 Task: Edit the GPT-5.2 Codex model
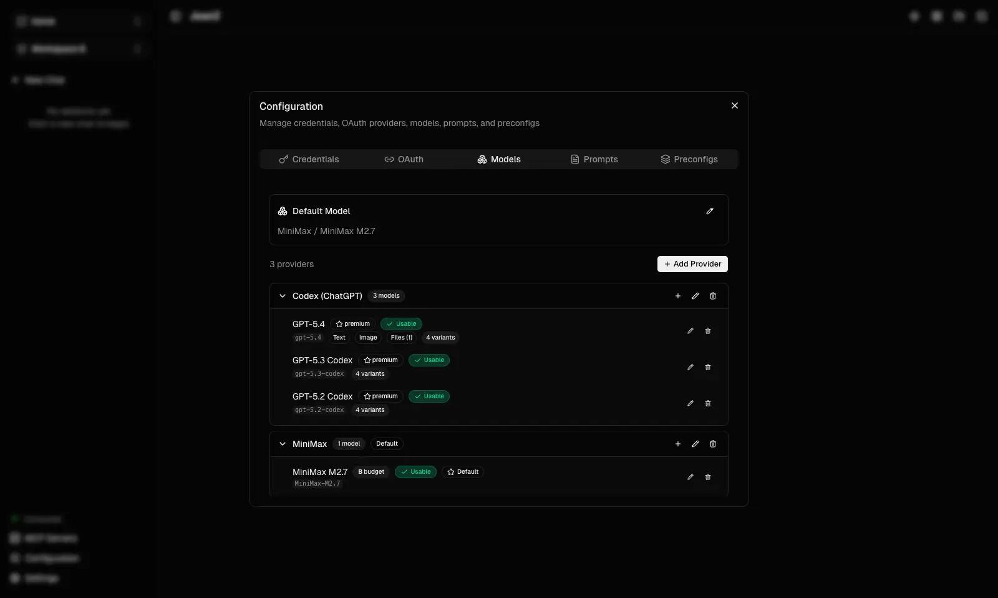click(690, 404)
